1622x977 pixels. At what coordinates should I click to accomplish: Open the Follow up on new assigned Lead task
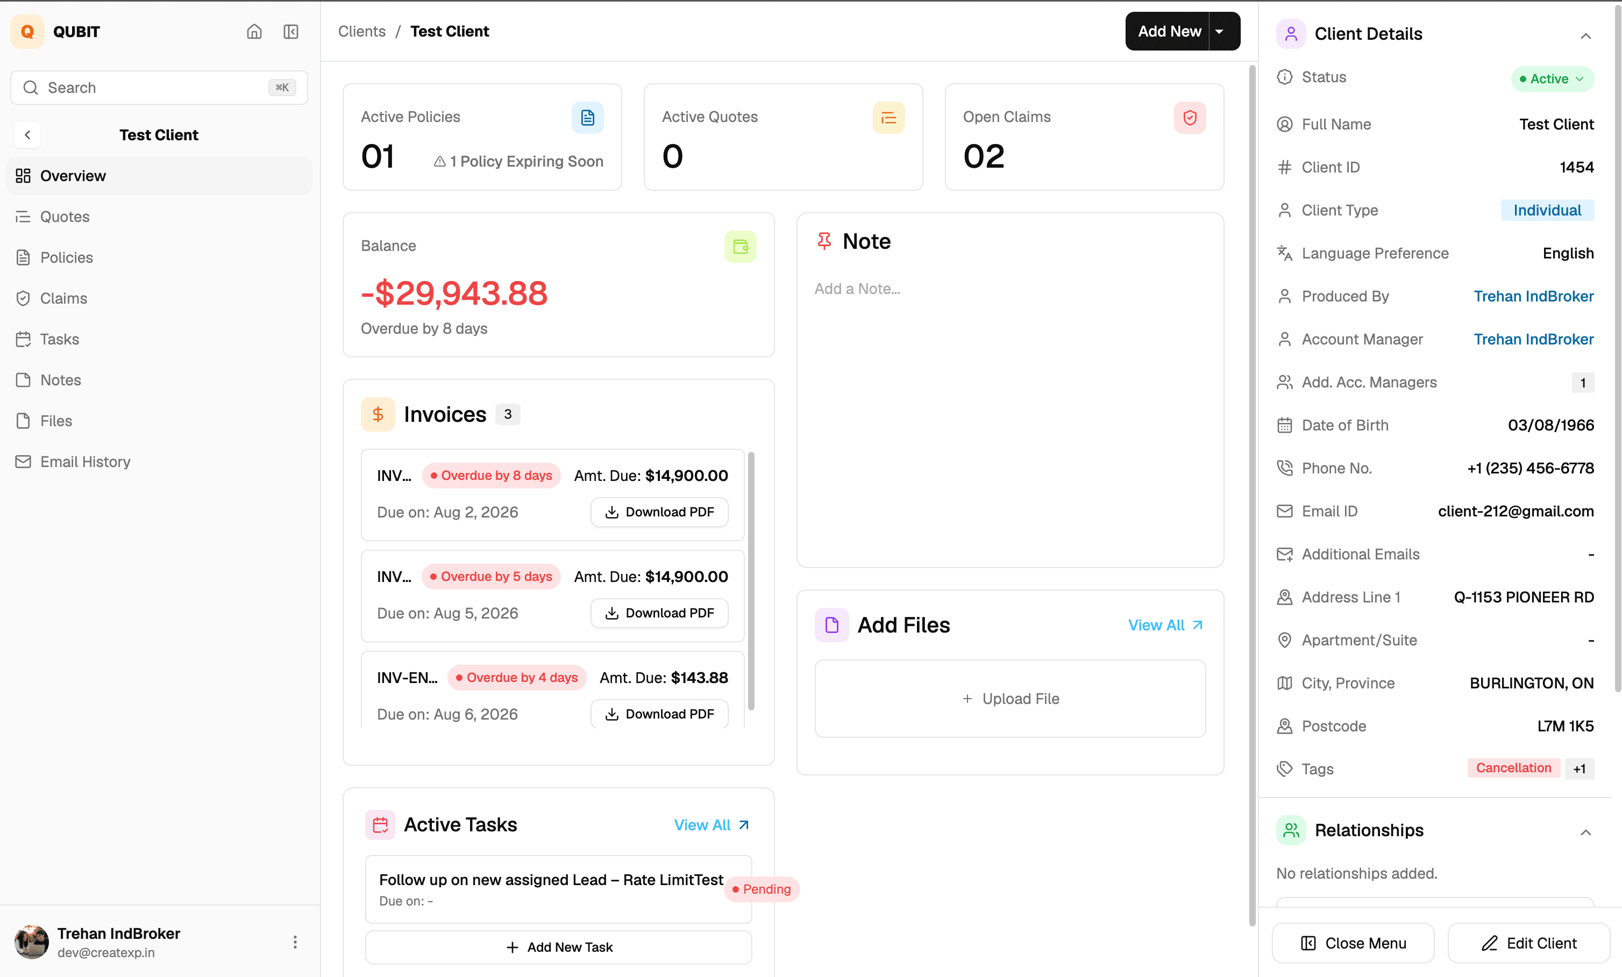pos(558,889)
